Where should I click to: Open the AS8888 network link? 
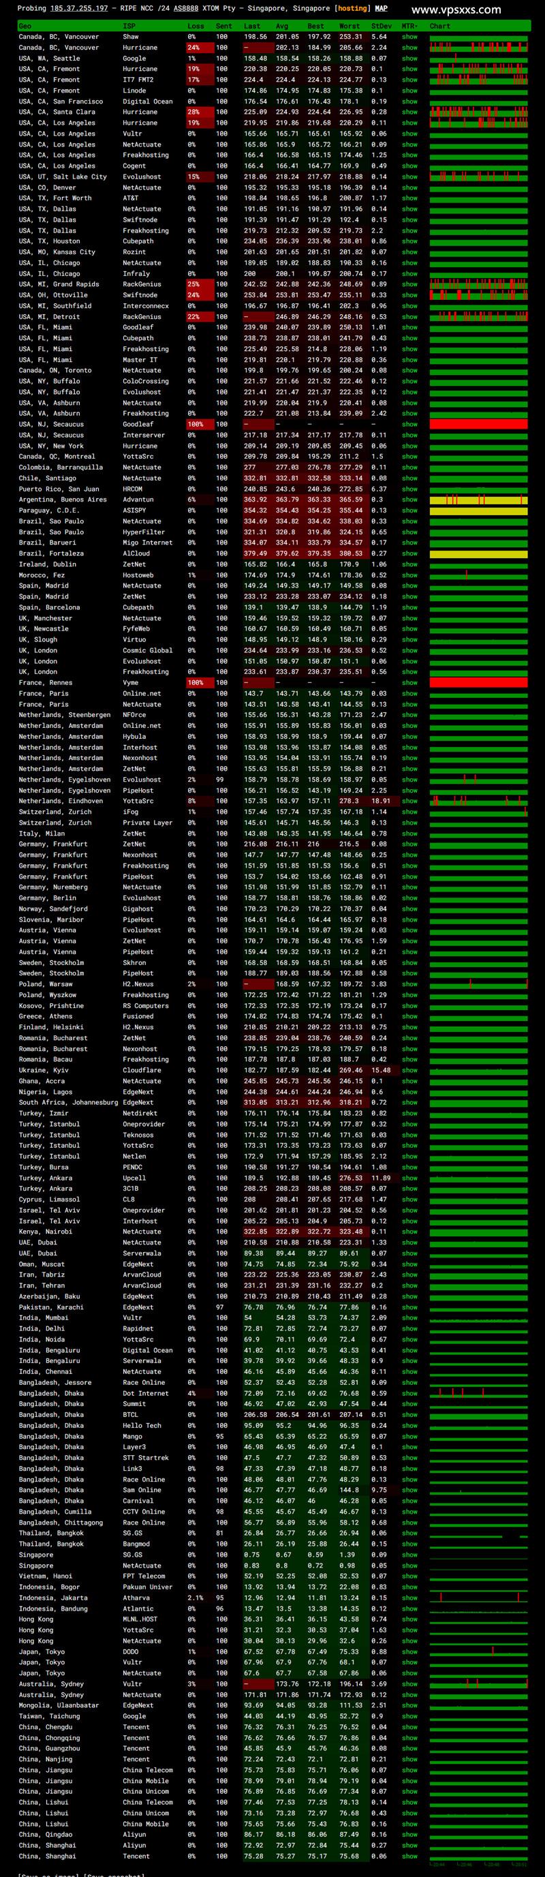click(186, 9)
